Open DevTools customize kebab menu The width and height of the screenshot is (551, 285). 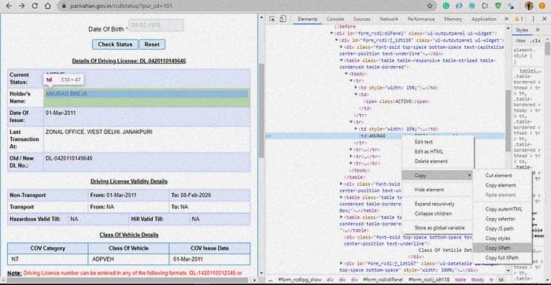tap(533, 19)
